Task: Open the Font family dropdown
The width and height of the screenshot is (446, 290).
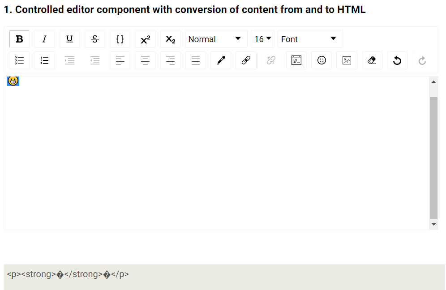Action: (x=310, y=39)
